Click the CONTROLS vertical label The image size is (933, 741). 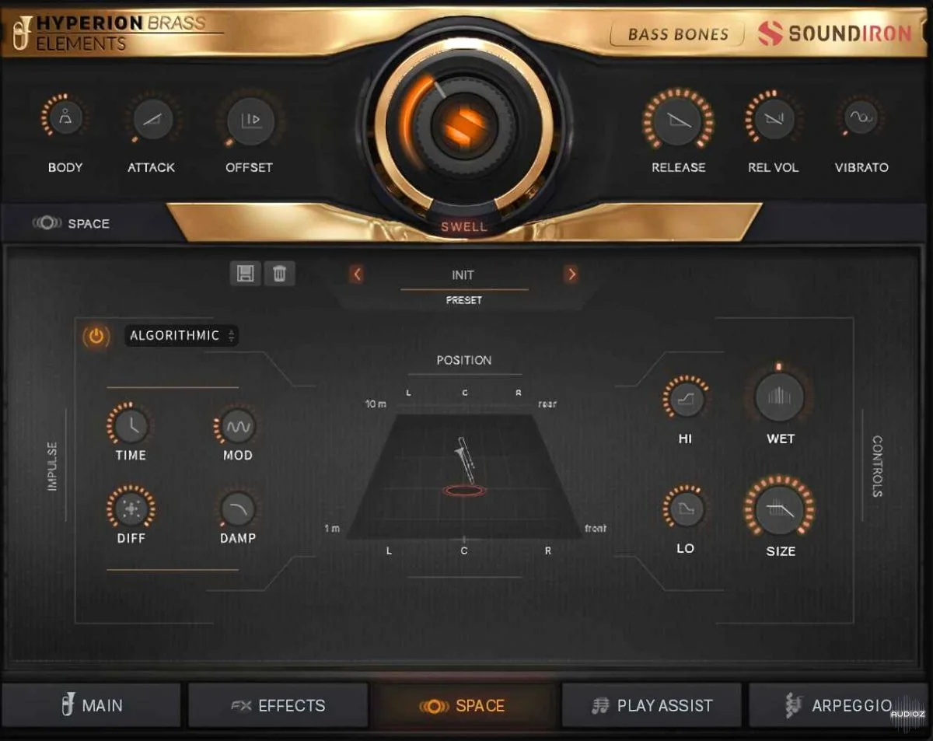coord(877,467)
